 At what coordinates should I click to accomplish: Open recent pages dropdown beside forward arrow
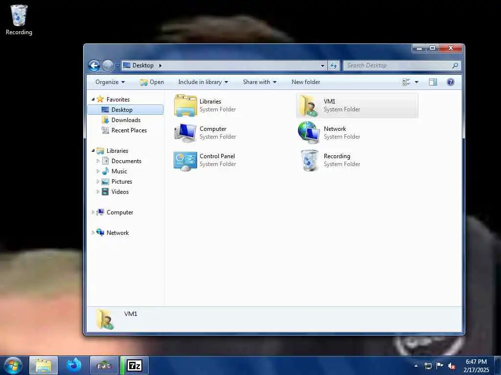click(117, 66)
